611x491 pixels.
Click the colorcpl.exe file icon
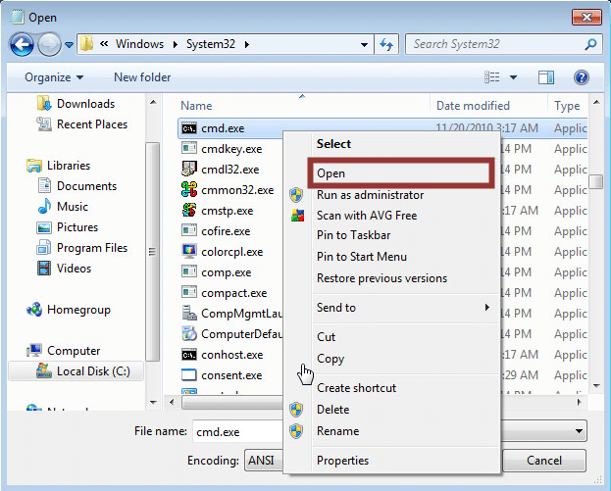click(x=189, y=252)
